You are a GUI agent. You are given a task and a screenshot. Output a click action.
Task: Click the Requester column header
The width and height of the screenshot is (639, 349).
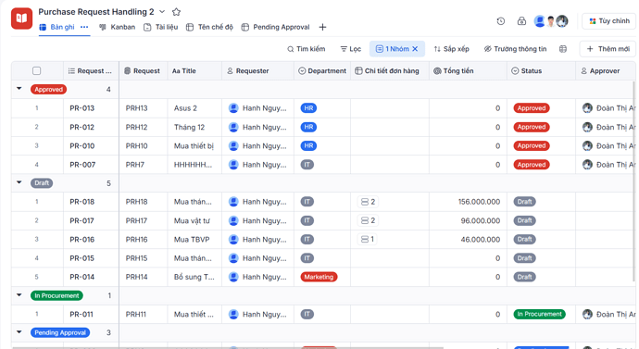[257, 71]
